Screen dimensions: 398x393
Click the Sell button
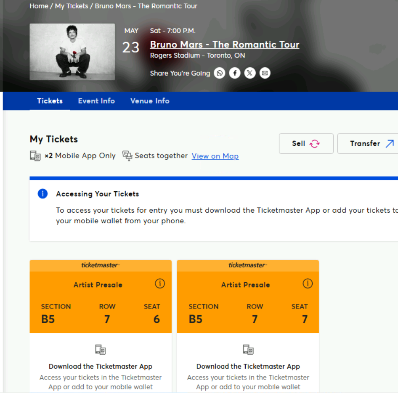(x=306, y=143)
